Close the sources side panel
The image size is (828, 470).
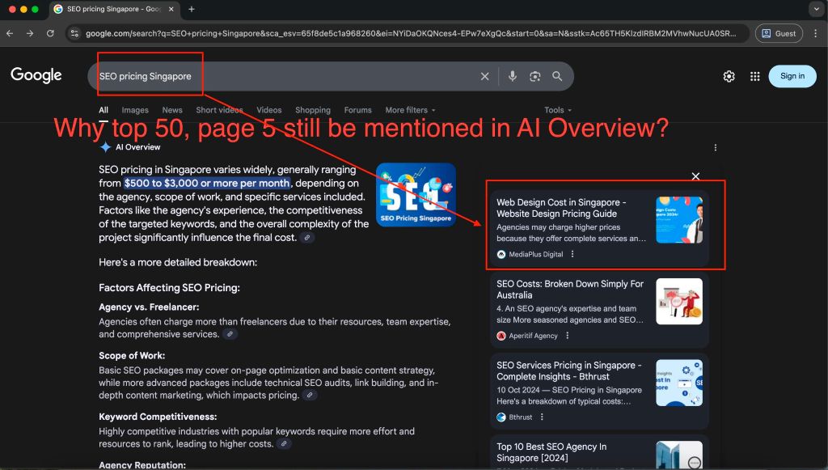(695, 176)
